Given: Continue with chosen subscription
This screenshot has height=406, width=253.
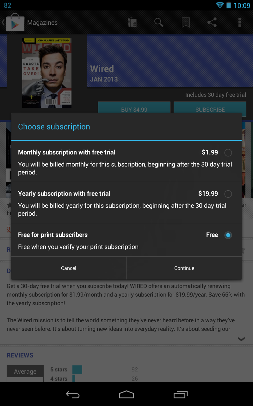Looking at the screenshot, I should 184,268.
